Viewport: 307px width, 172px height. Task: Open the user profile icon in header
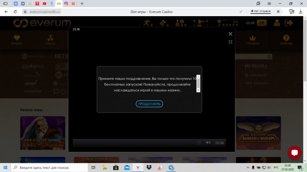(x=277, y=23)
